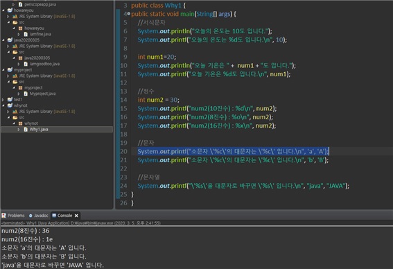The width and height of the screenshot is (393, 269).
Task: Click the Iamfine.java file icon
Action: (26, 34)
